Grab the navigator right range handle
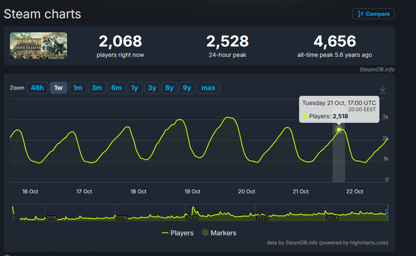The height and width of the screenshot is (256, 416). coord(387,212)
